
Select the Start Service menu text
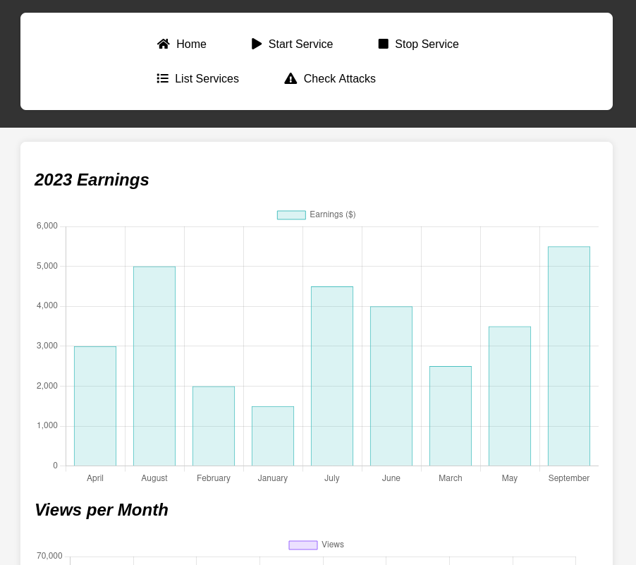point(300,44)
